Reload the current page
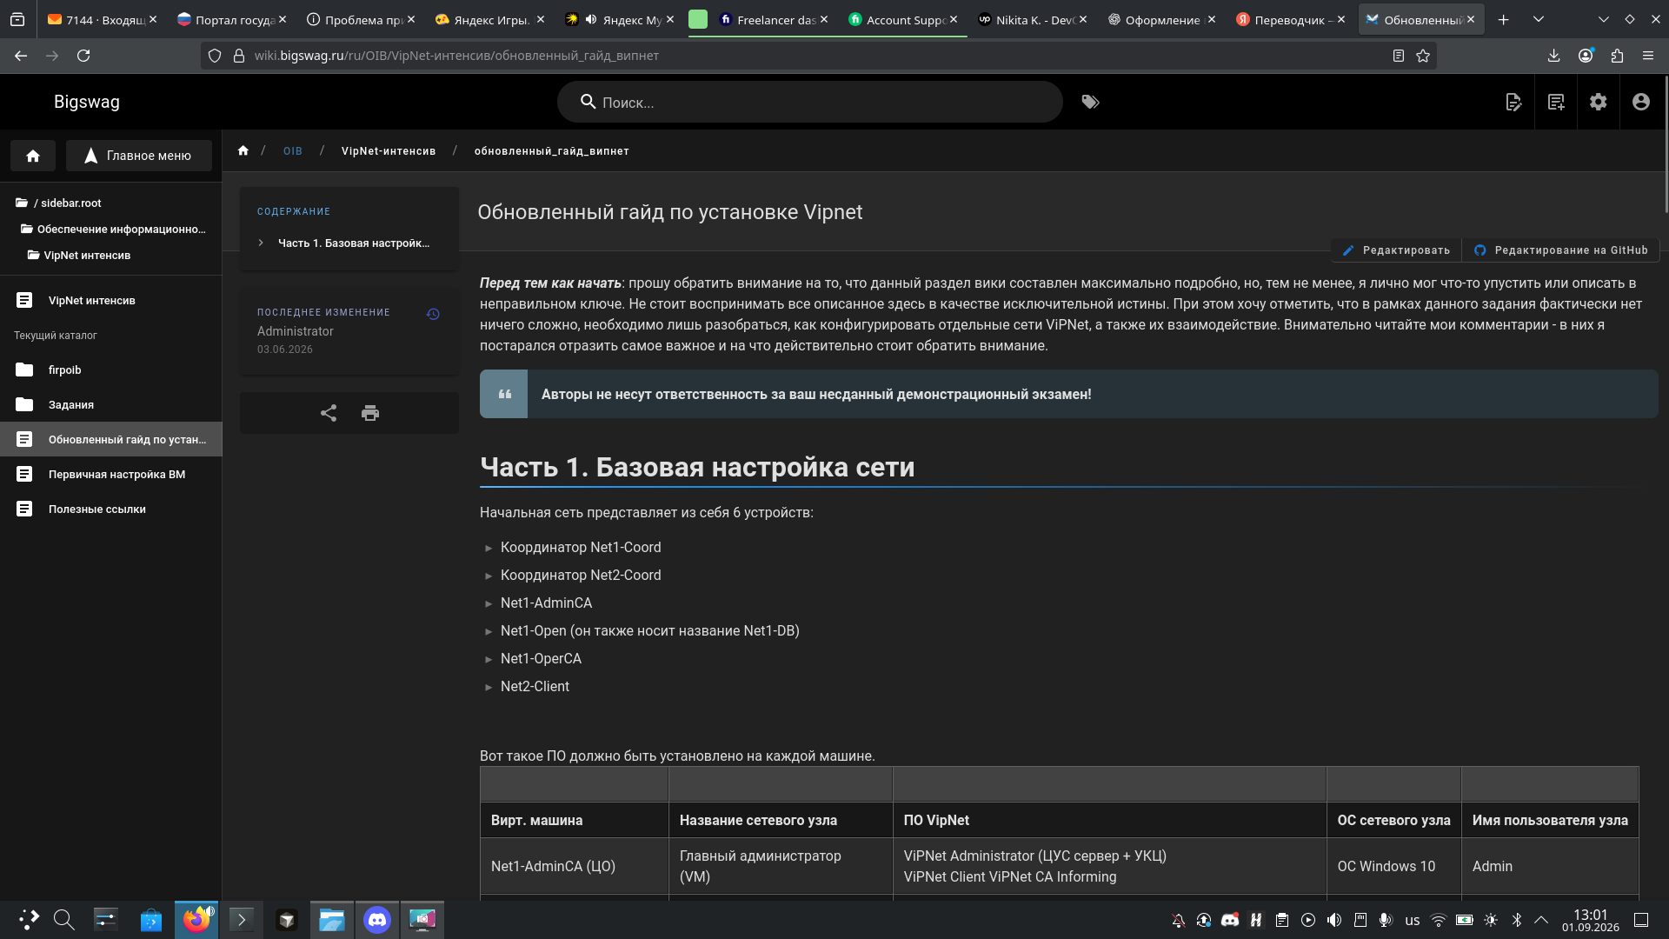The width and height of the screenshot is (1669, 939). pyautogui.click(x=83, y=56)
